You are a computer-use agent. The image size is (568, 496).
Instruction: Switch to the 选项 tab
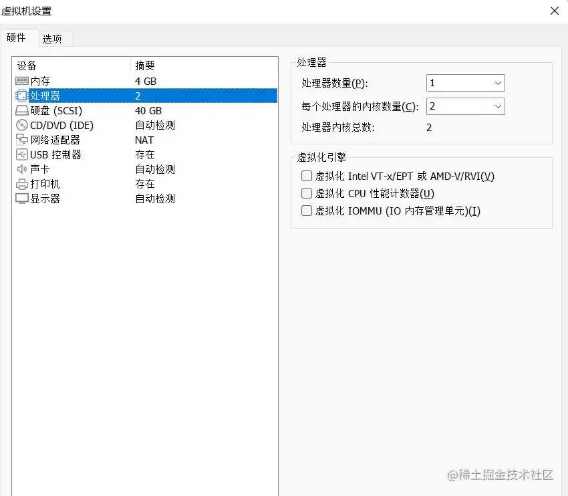point(53,39)
